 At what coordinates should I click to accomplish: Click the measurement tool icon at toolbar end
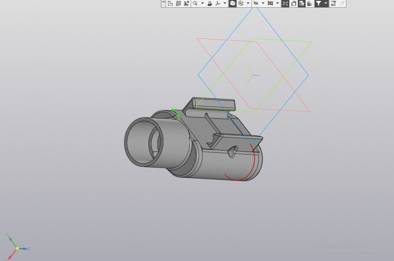click(x=334, y=3)
